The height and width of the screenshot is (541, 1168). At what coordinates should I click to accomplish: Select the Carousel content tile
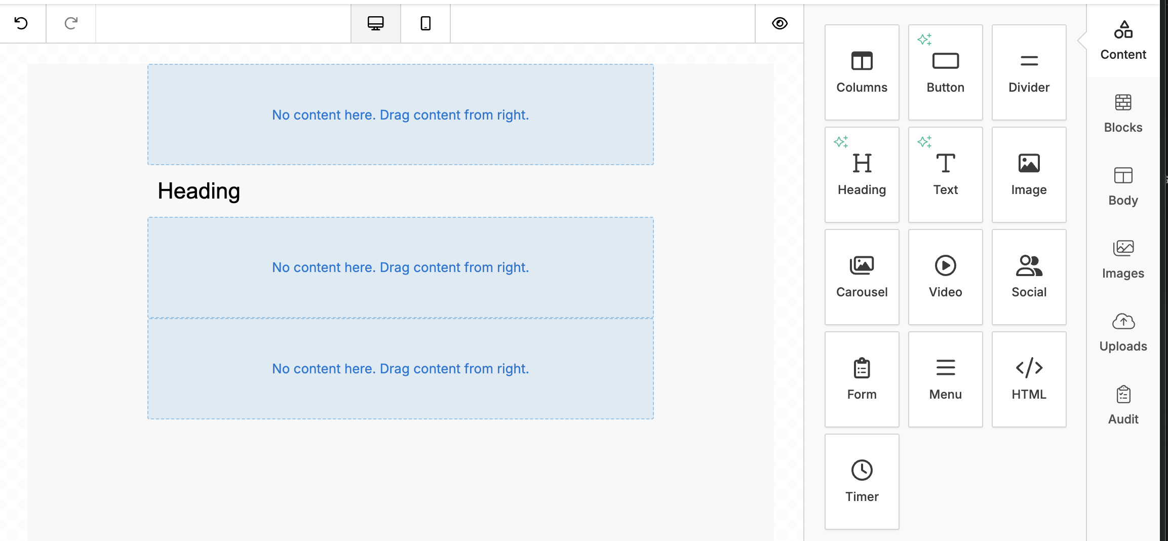point(862,277)
